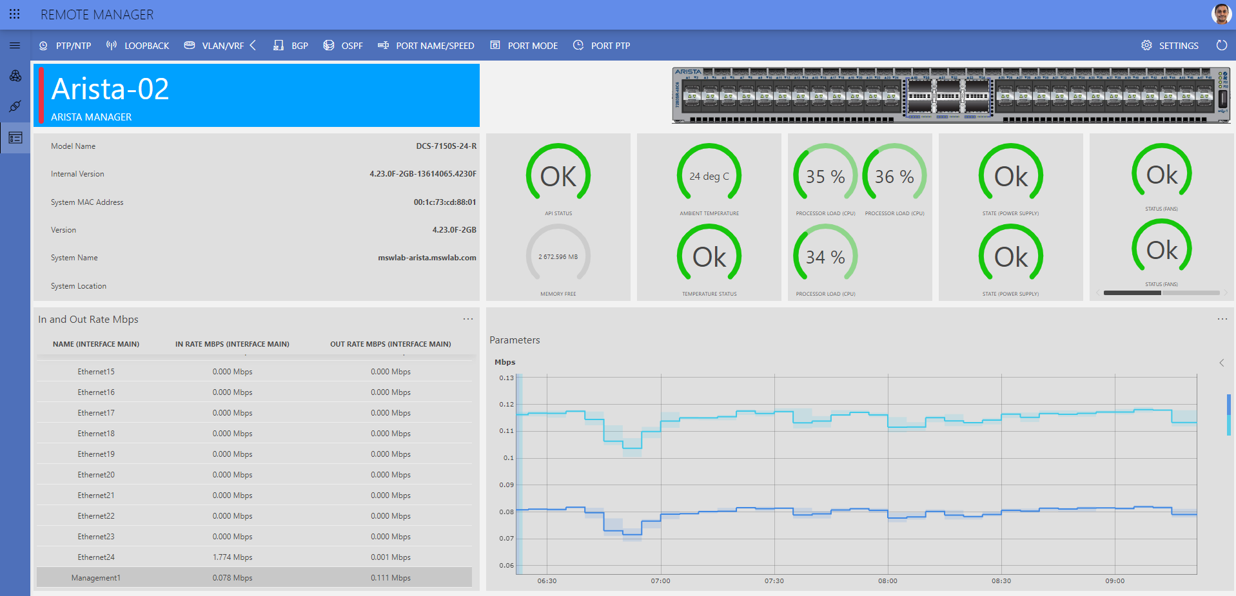
Task: Click the VLAN/VRF disk icon
Action: click(x=190, y=46)
